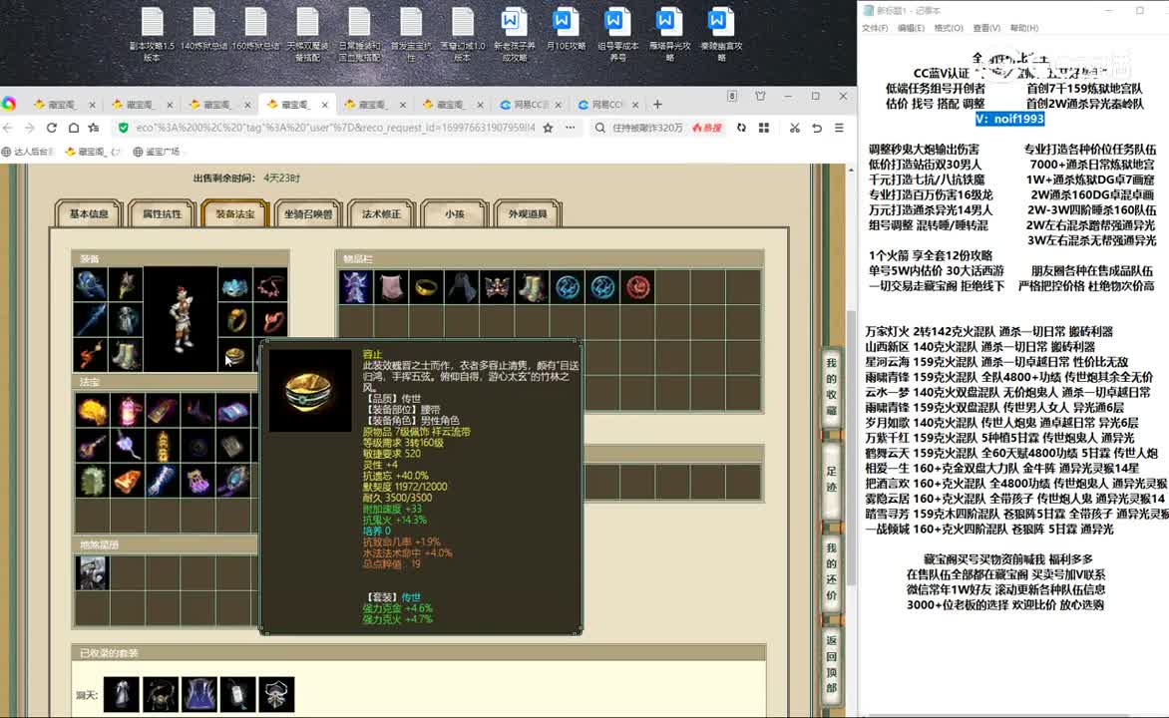This screenshot has height=718, width=1169.
Task: Reload the page in browser toolbar
Action: click(x=52, y=129)
